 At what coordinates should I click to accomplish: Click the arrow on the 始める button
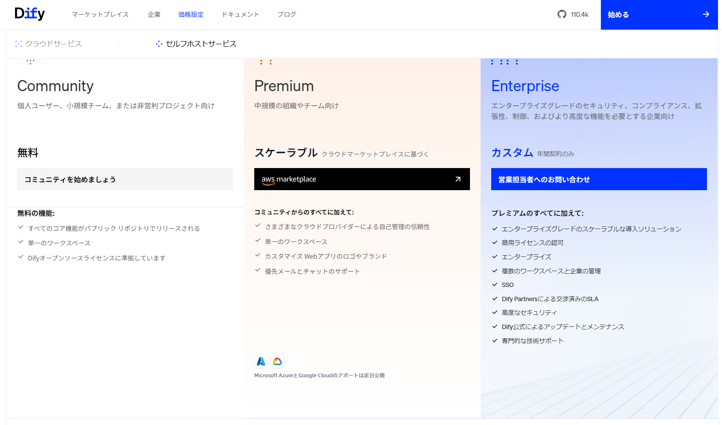(x=706, y=14)
